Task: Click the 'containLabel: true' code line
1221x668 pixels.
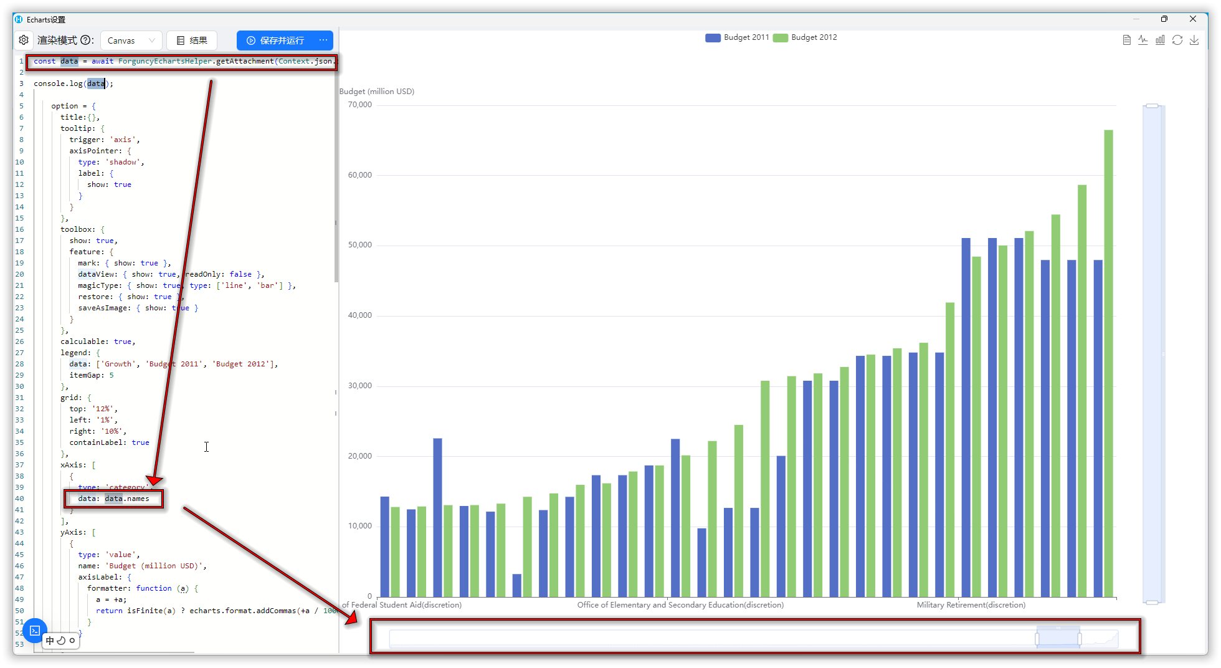Action: click(x=109, y=442)
